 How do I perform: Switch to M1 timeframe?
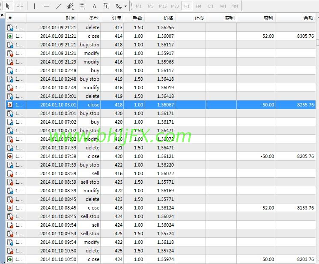(x=139, y=6)
